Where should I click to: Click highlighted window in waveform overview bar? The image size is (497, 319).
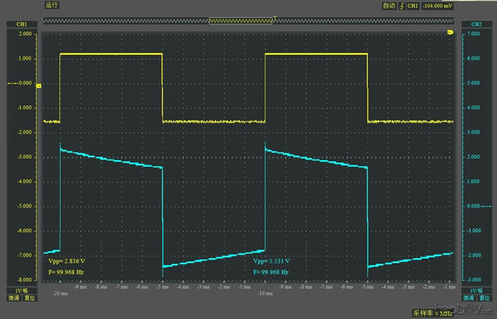pos(240,20)
